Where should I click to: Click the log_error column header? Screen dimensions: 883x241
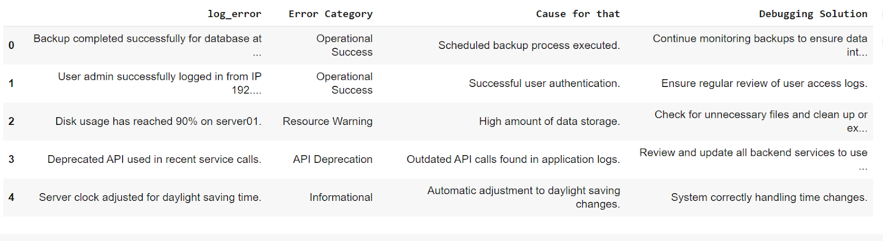point(234,14)
